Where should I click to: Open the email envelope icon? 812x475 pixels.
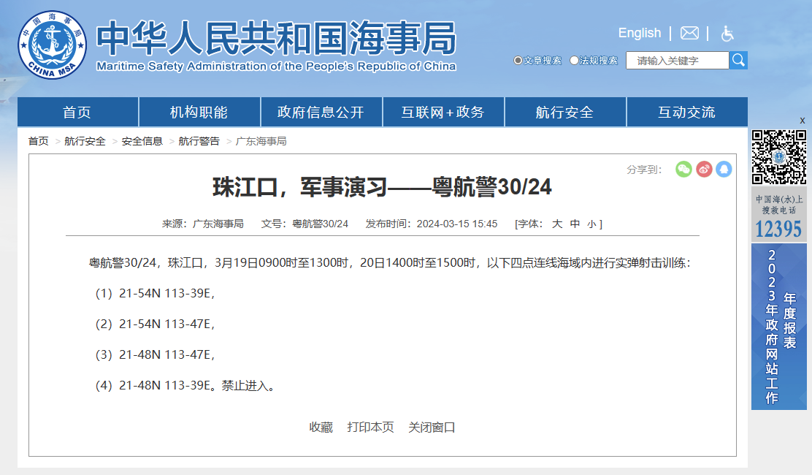point(689,33)
